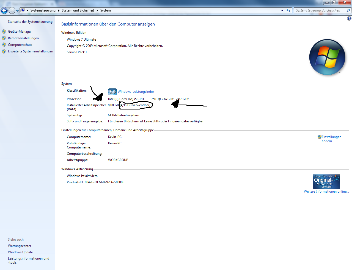
Task: Open Geräte-Manager from sidebar
Action: pos(20,32)
